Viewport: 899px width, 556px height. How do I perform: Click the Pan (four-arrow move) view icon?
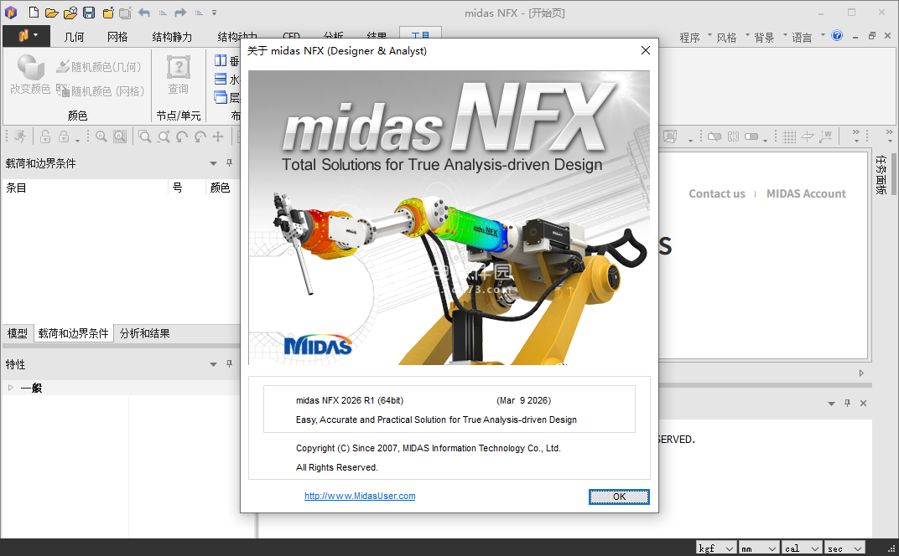[218, 136]
